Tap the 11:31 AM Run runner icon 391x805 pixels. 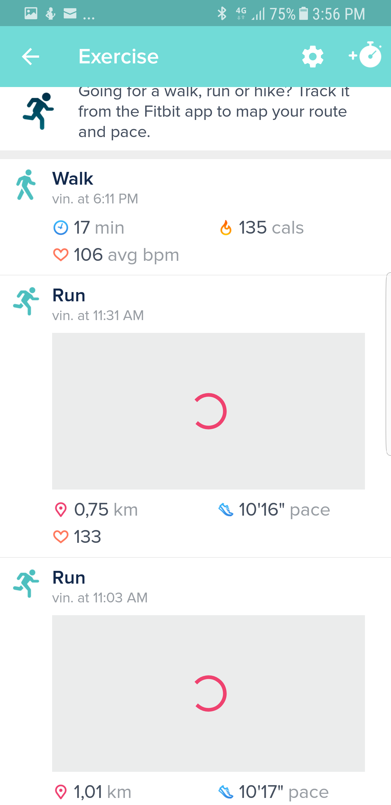(x=26, y=301)
